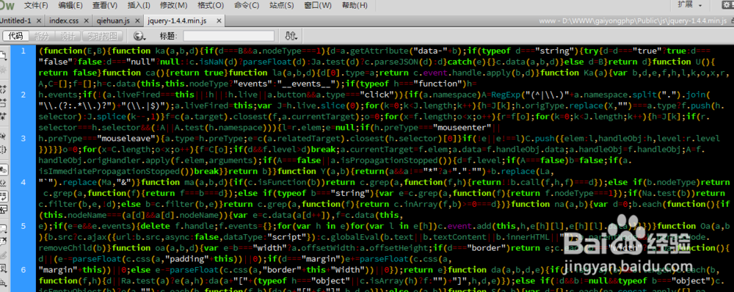Open the 命令(C) menu
This screenshot has width=734, height=292.
coord(247,6)
